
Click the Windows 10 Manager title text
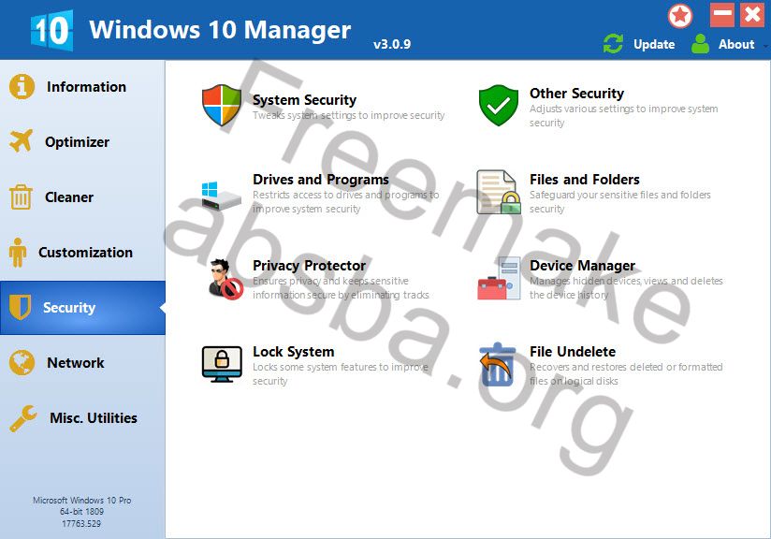tap(220, 30)
